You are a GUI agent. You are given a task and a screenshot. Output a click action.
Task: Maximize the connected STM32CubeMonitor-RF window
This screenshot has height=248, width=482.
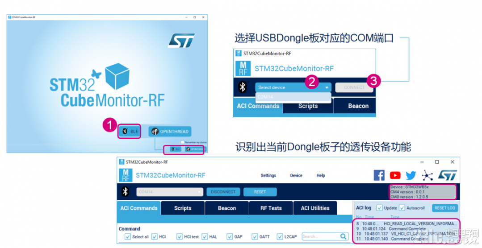point(437,162)
